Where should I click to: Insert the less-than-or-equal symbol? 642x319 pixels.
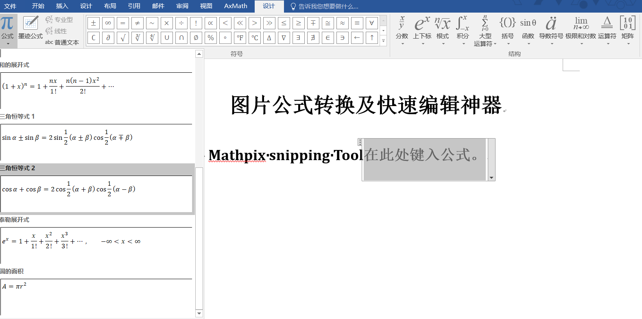coord(284,23)
